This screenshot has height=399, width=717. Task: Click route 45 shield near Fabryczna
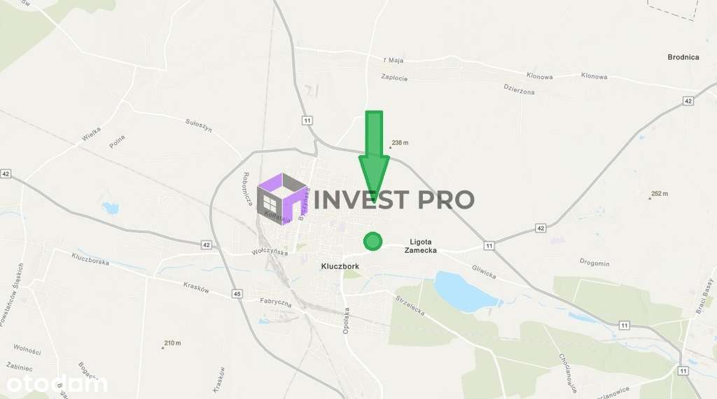(237, 294)
